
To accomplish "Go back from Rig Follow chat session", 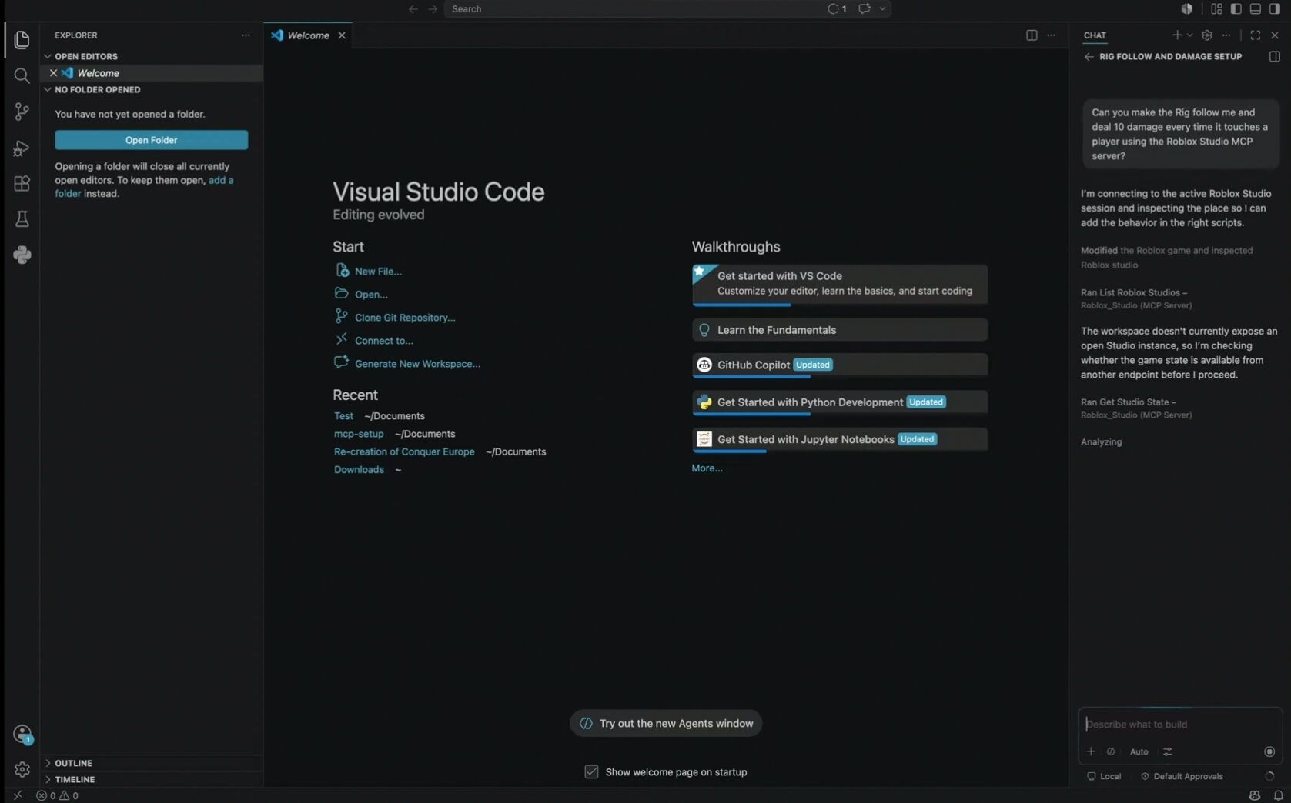I will (1089, 57).
